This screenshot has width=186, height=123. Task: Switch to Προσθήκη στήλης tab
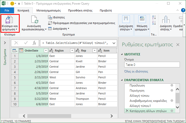coord(80,10)
